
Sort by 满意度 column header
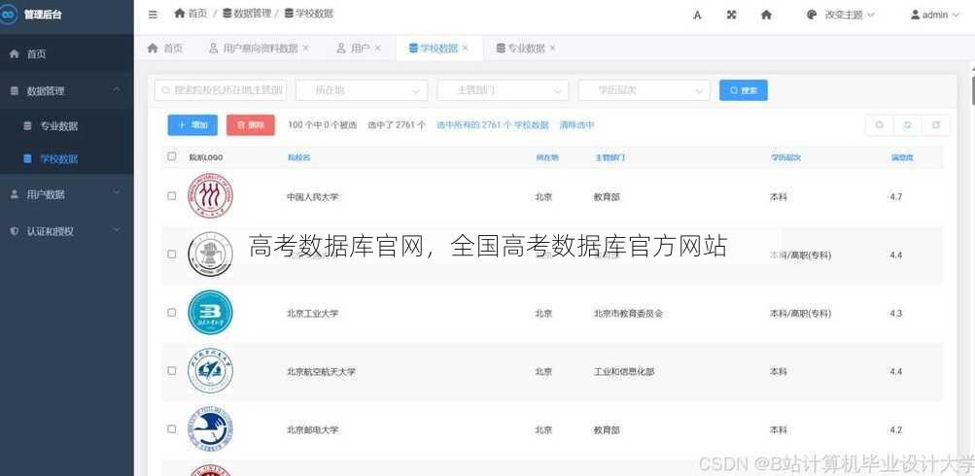[902, 157]
